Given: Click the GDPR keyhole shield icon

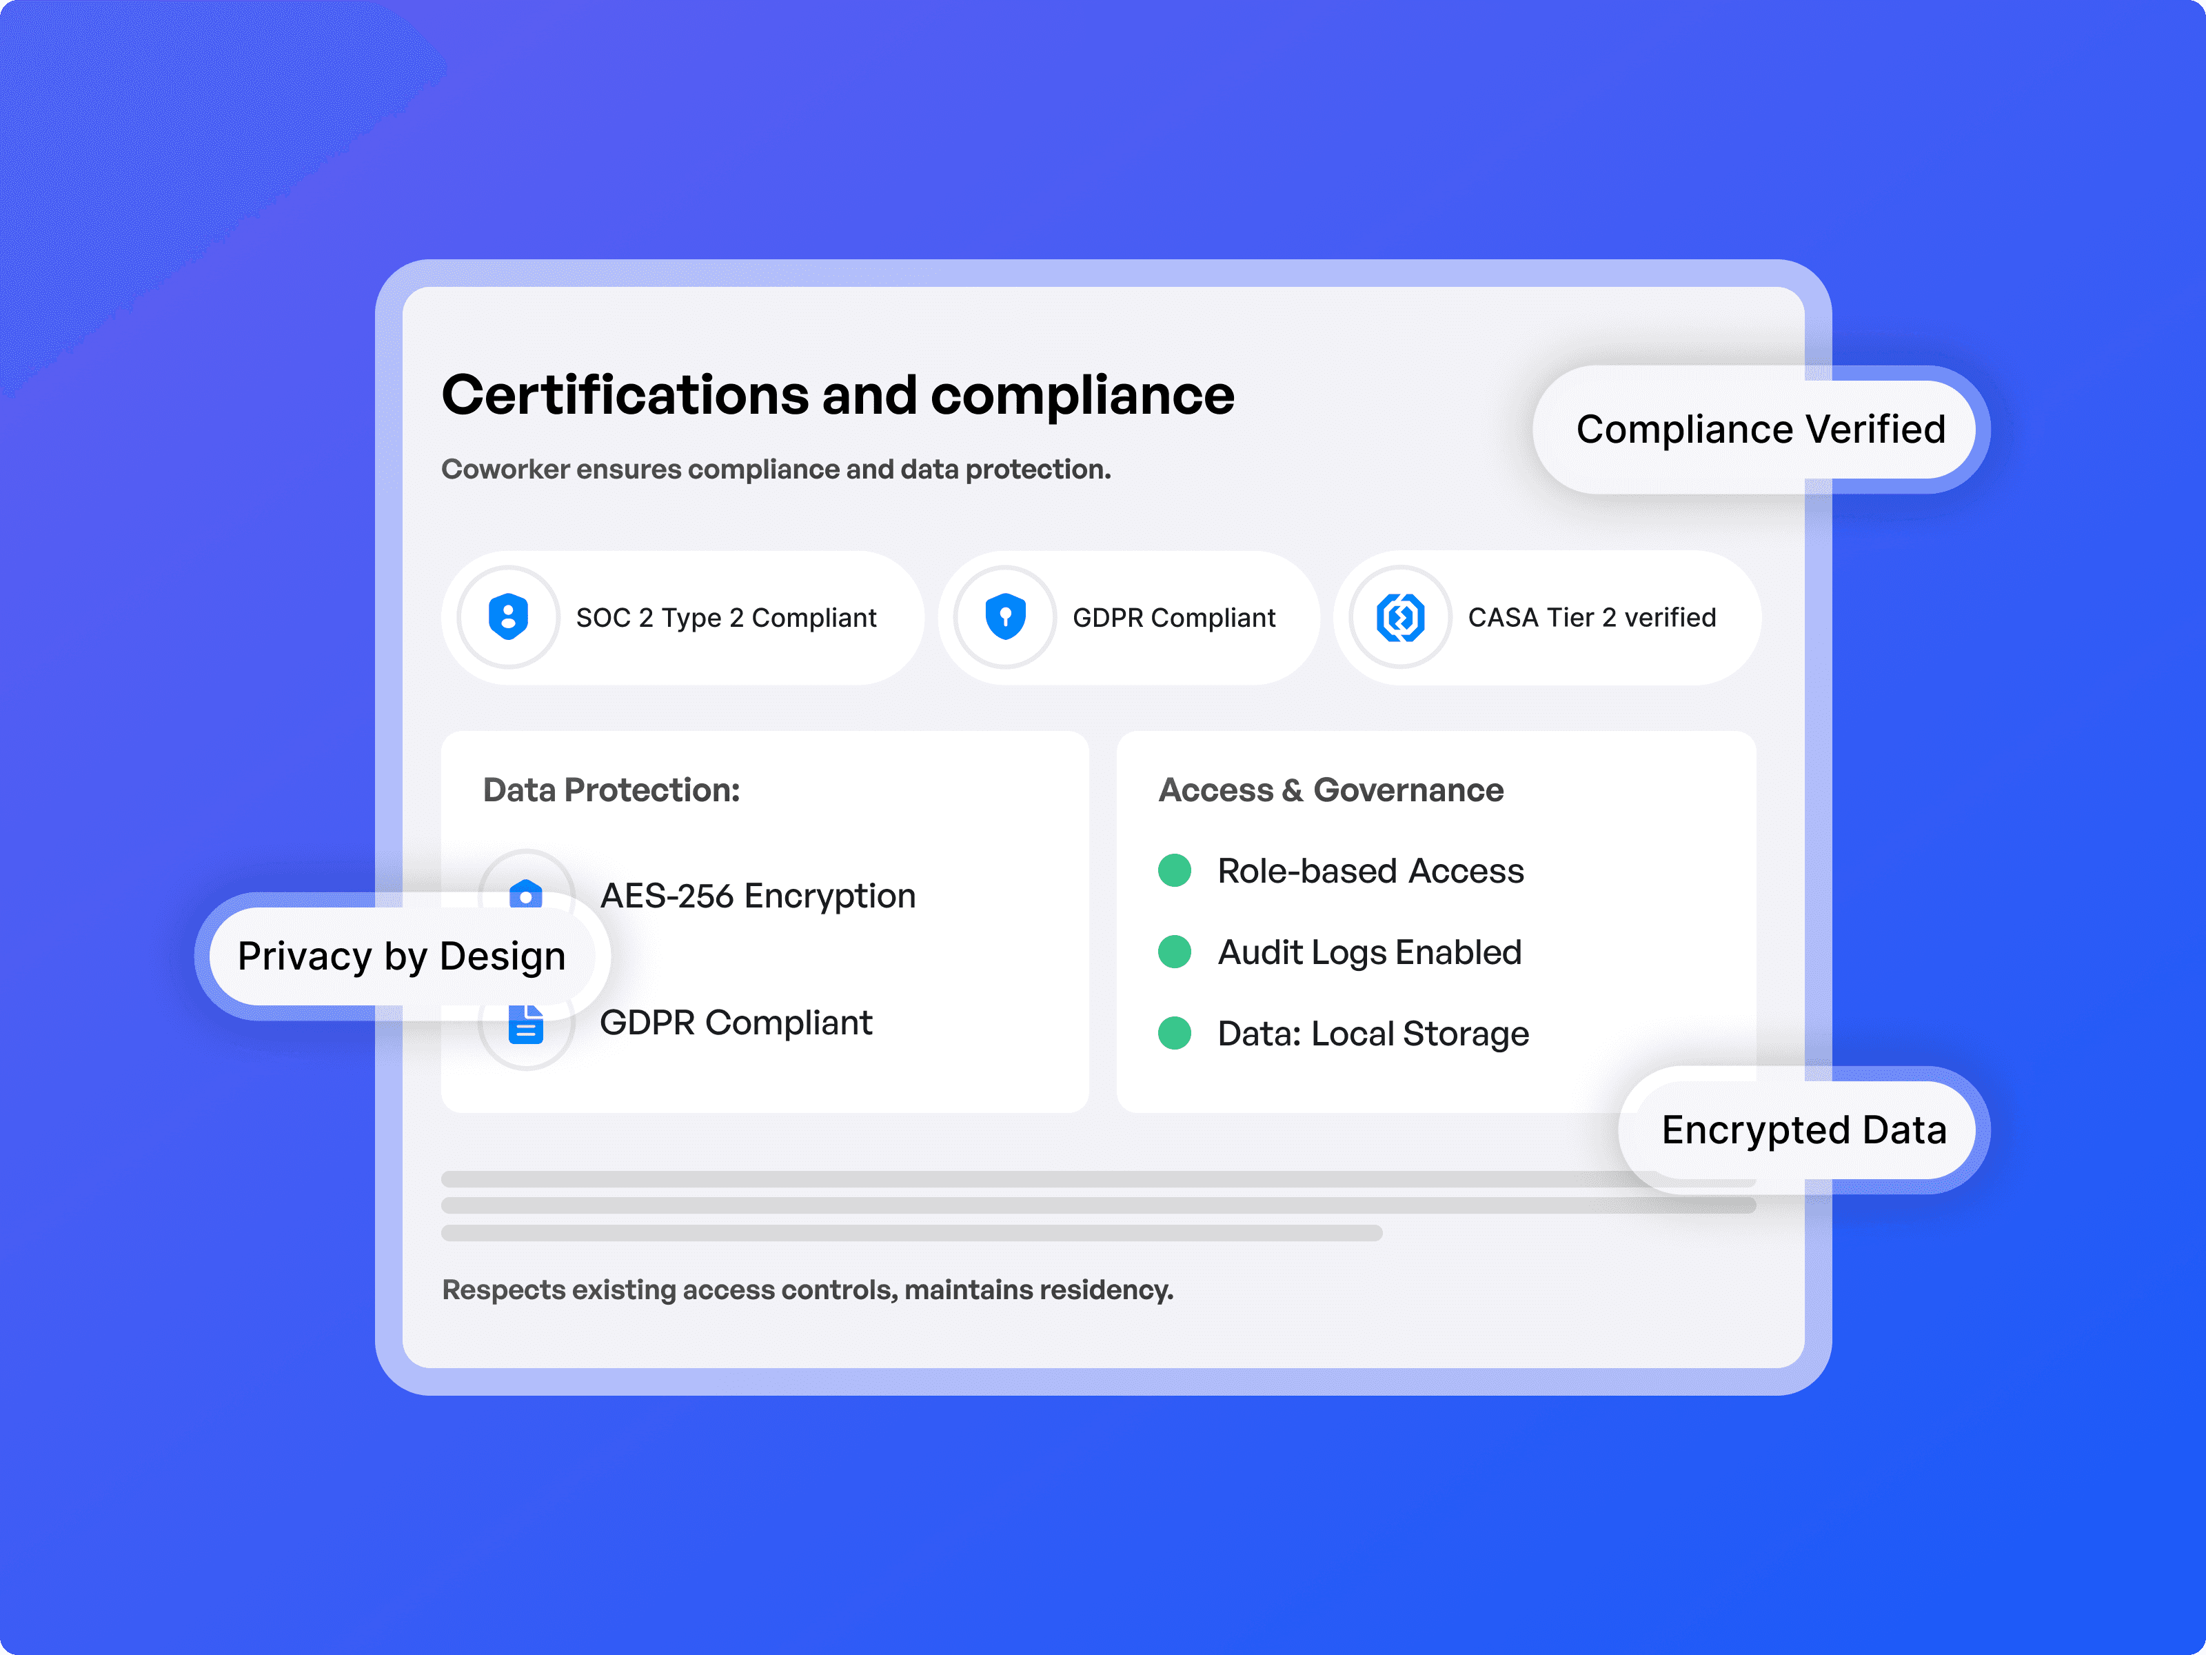Looking at the screenshot, I should [1004, 616].
